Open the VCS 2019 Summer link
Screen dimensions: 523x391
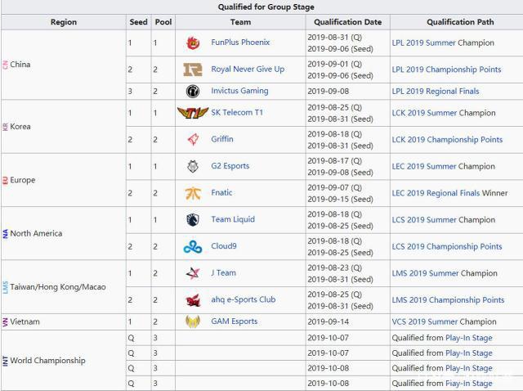[425, 321]
